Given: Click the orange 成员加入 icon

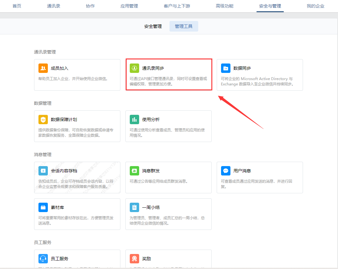Looking at the screenshot, I should coord(43,68).
